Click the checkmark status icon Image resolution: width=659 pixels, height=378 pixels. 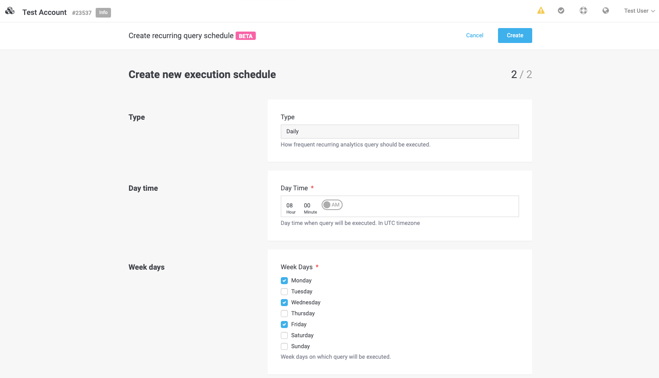coord(561,10)
